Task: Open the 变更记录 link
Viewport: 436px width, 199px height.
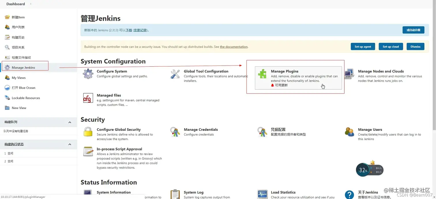Action: click(x=140, y=30)
